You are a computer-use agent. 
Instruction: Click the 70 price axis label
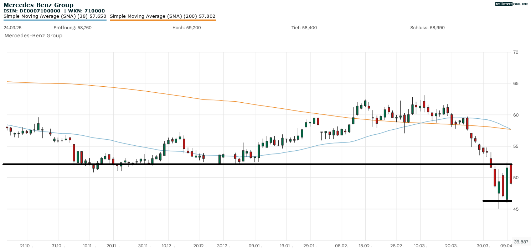coord(515,52)
